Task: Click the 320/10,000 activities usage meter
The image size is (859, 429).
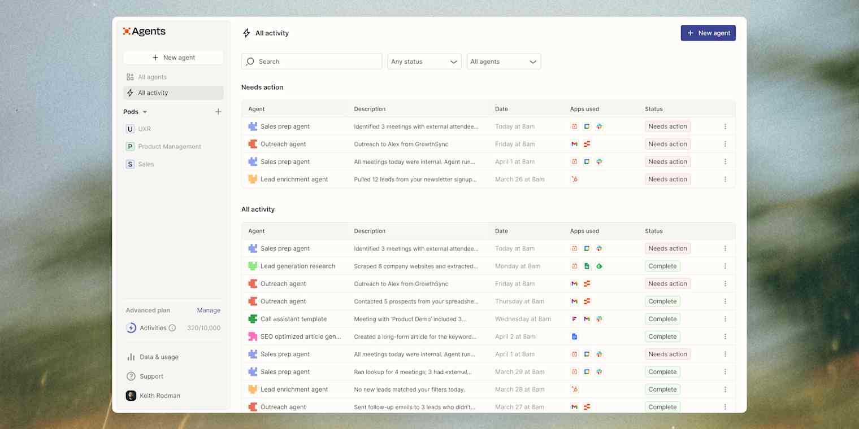Action: (203, 328)
